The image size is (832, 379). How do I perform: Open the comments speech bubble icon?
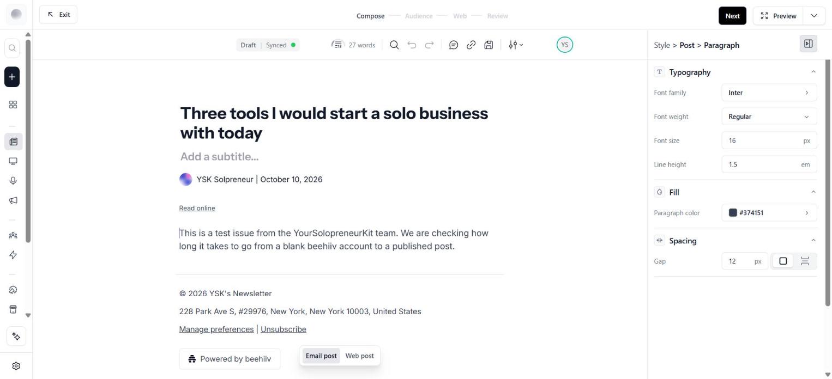pyautogui.click(x=454, y=45)
